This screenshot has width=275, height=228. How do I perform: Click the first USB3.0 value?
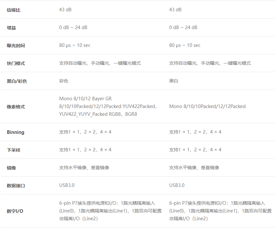[67, 185]
